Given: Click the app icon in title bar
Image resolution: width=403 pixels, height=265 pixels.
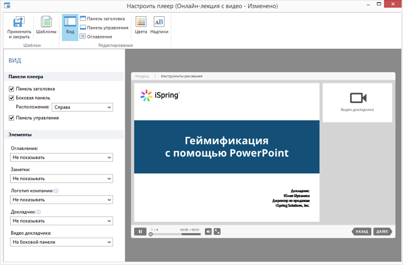Looking at the screenshot, I should 7,5.
